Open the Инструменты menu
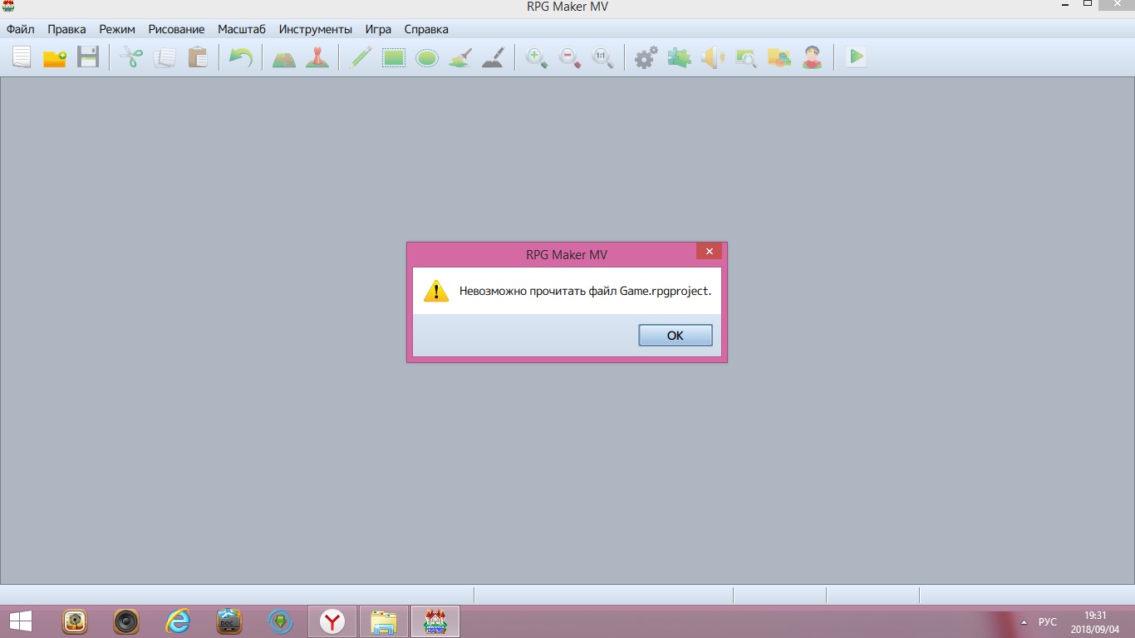 pos(315,29)
